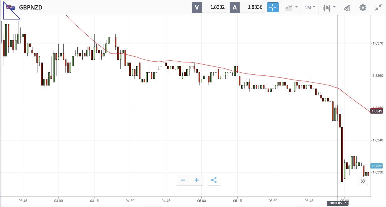This screenshot has width=386, height=207.
Task: Share the chart
Action: click(x=214, y=180)
